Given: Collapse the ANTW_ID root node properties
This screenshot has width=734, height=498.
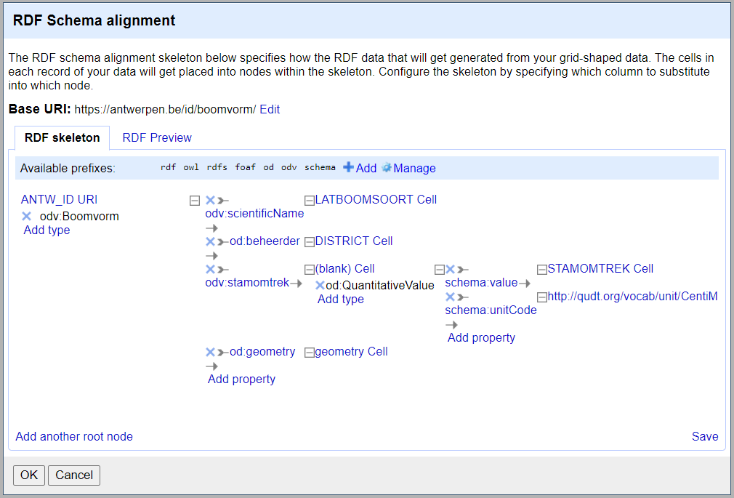Looking at the screenshot, I should [194, 201].
